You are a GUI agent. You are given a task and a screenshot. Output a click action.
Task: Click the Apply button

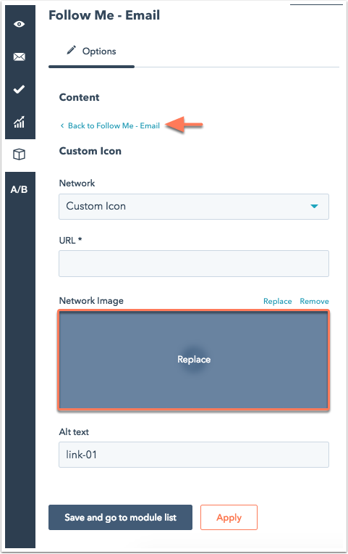point(229,517)
